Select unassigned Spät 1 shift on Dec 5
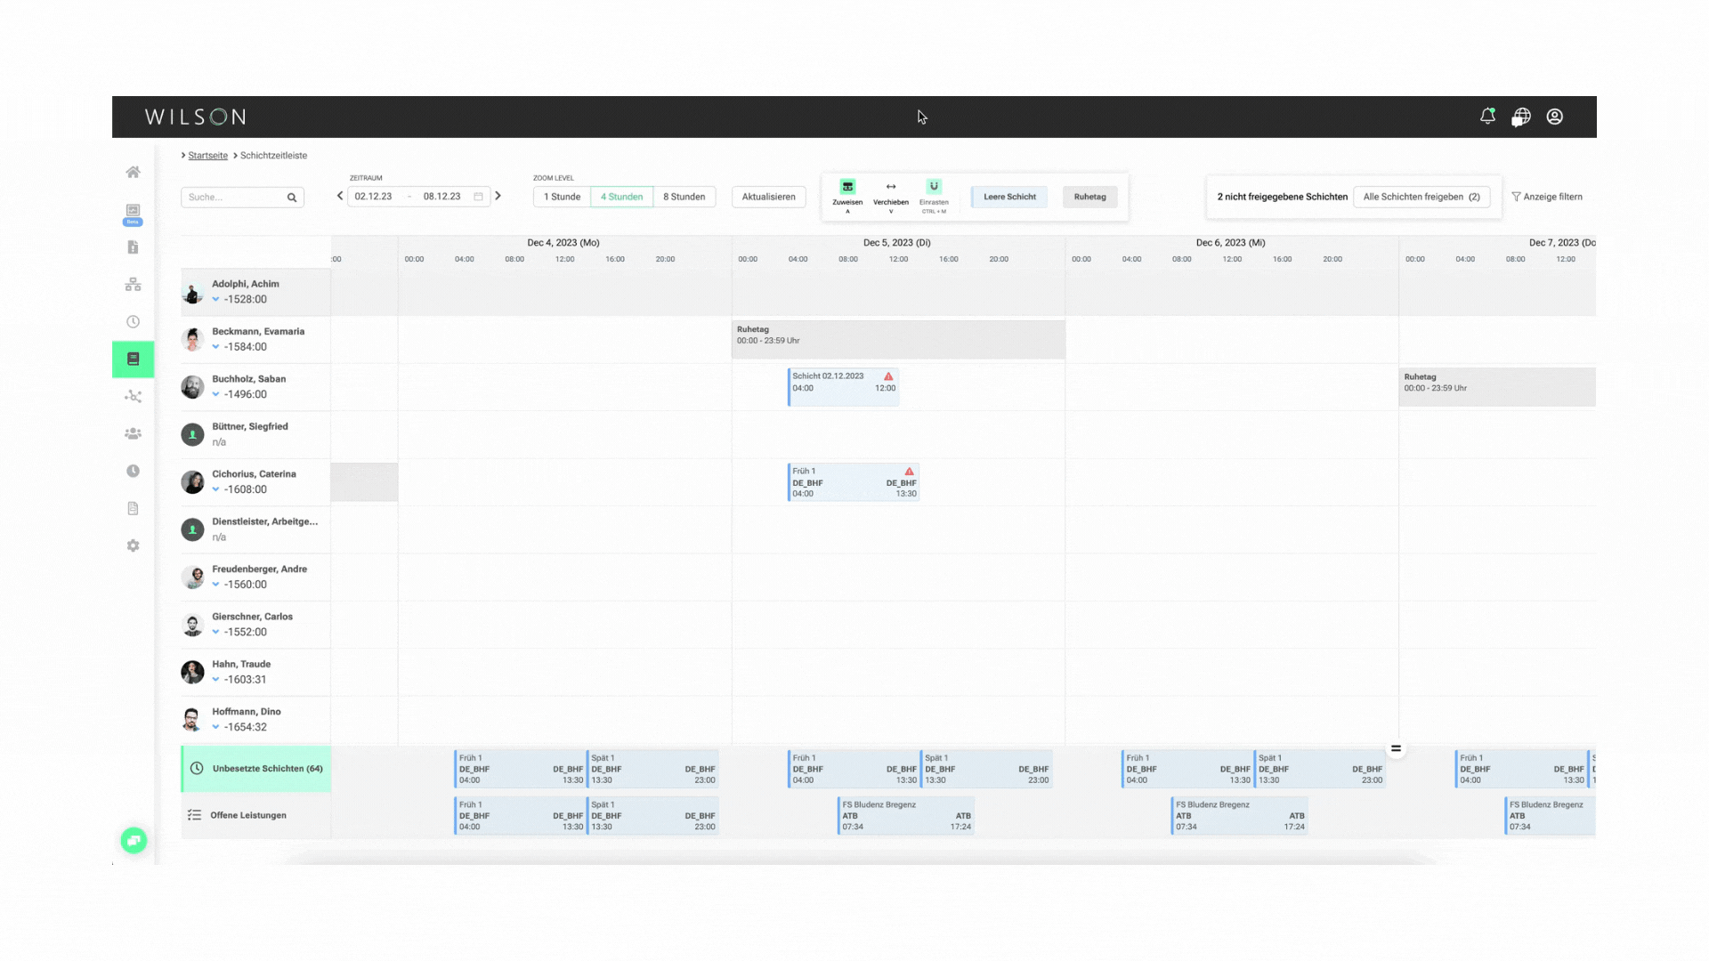The width and height of the screenshot is (1709, 961). point(986,769)
